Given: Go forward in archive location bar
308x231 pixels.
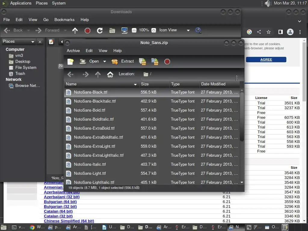Looking at the screenshot, I should click(86, 74).
